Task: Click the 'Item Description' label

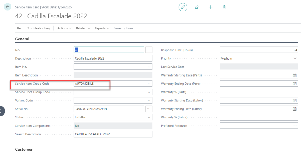Action: coord(26,75)
